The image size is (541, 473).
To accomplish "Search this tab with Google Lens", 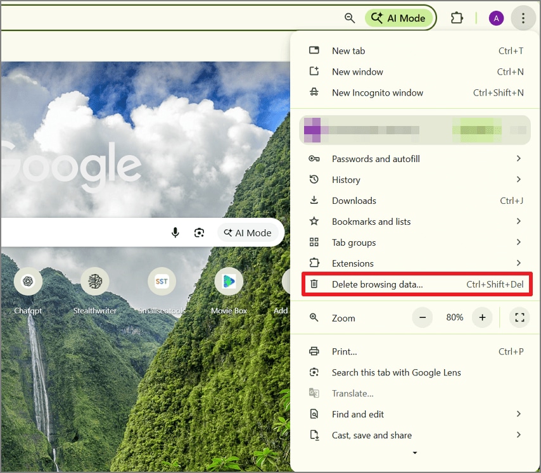I will click(x=416, y=373).
